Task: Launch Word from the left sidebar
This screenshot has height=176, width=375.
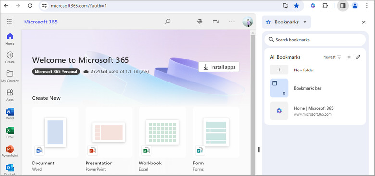Action: (10, 114)
